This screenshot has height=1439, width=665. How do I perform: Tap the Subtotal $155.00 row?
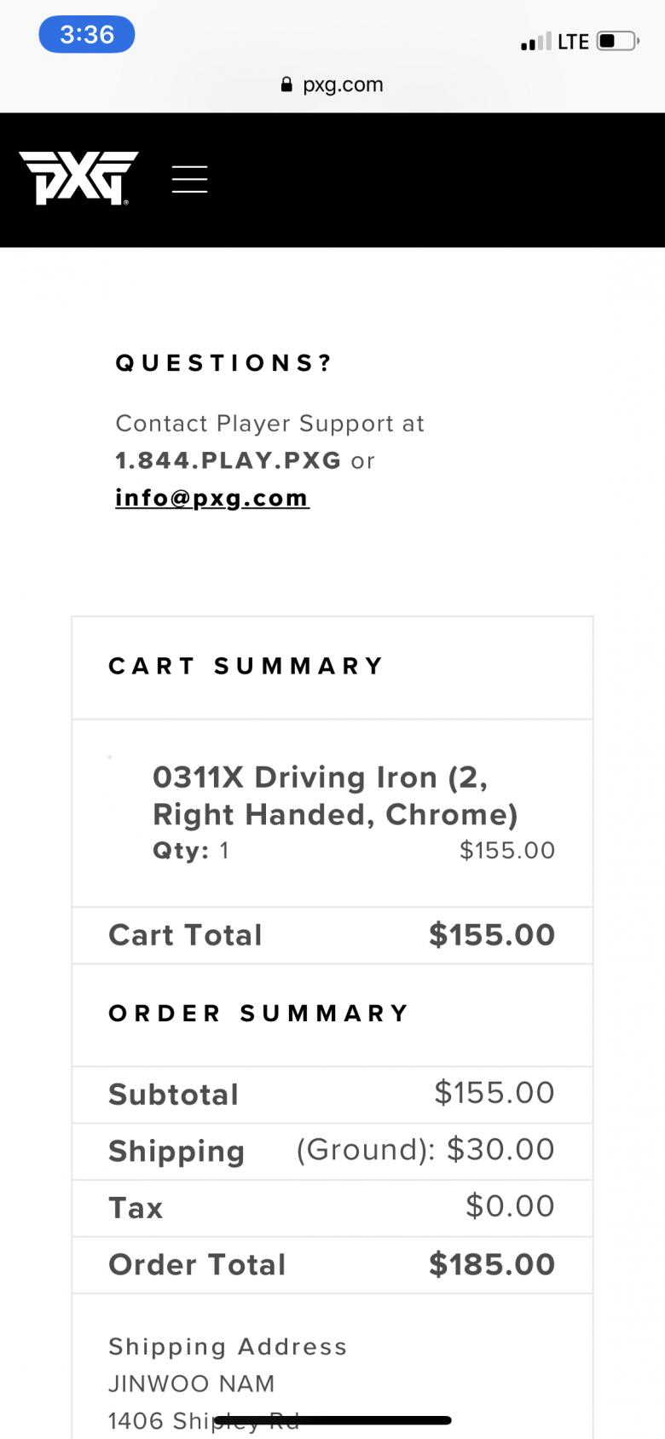(x=332, y=1094)
